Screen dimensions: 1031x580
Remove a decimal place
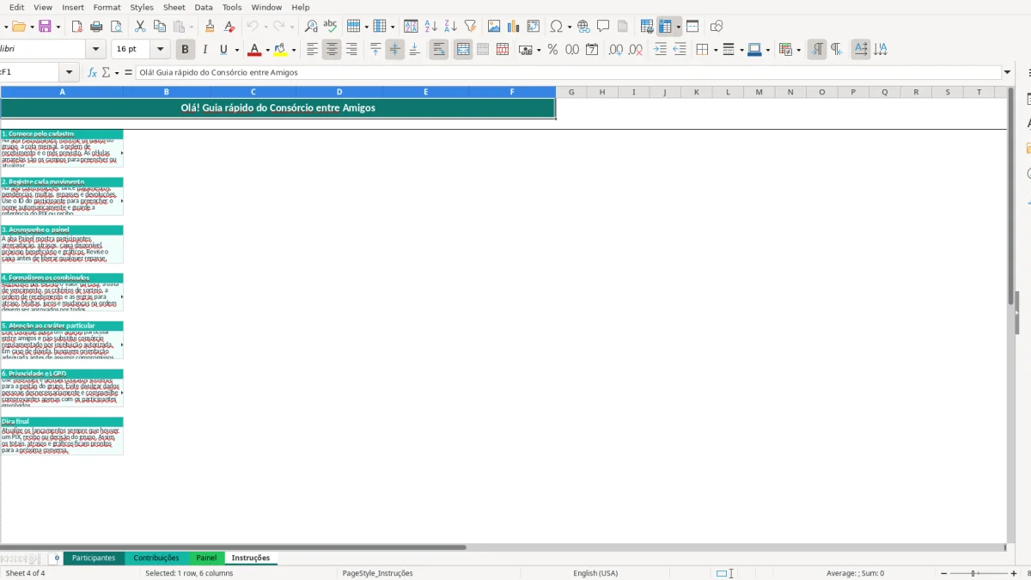[x=636, y=50]
